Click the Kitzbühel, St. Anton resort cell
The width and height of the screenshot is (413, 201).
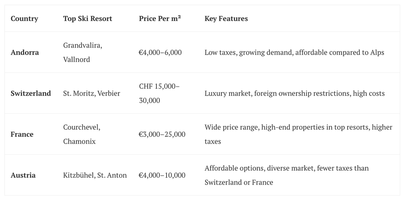[x=95, y=175]
